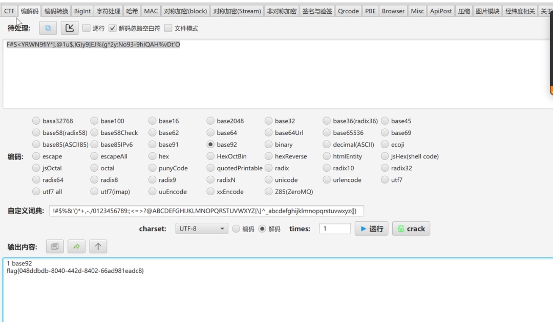Viewport: 553px width, 322px height.
Task: Click the up-arrow icon beside 输出内容
Action: 97,246
